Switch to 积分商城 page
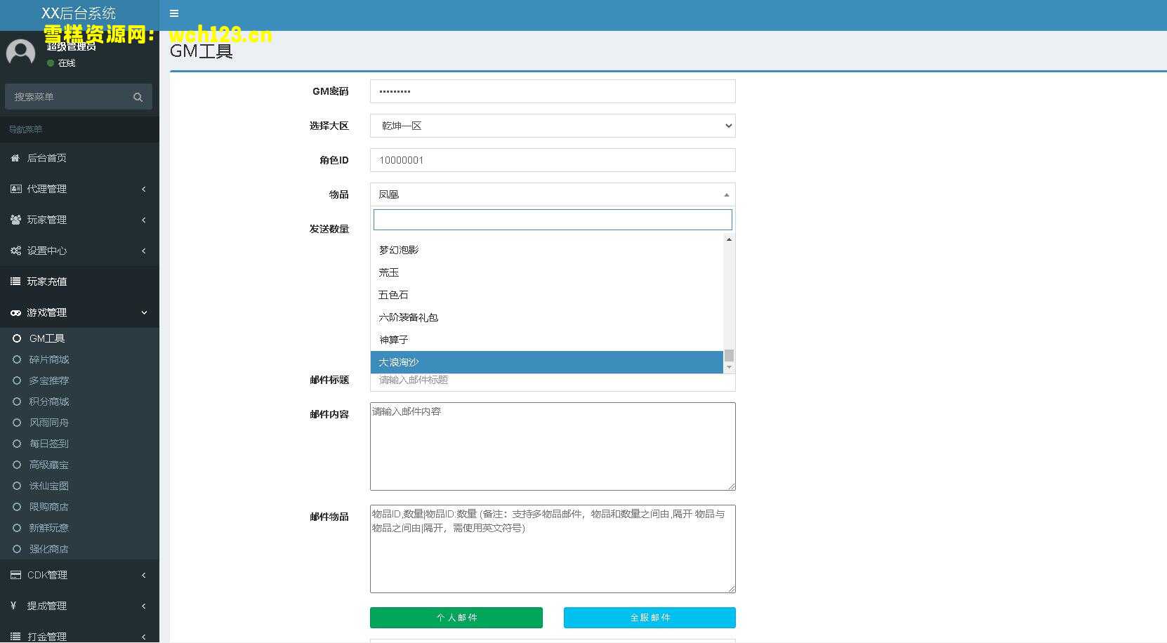Viewport: 1167px width, 643px height. click(x=48, y=402)
